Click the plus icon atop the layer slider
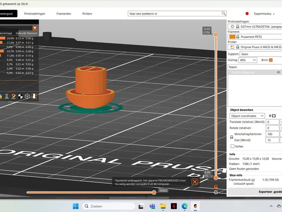 coord(216,34)
